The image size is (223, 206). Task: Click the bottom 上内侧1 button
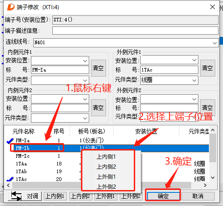[x=55, y=196]
